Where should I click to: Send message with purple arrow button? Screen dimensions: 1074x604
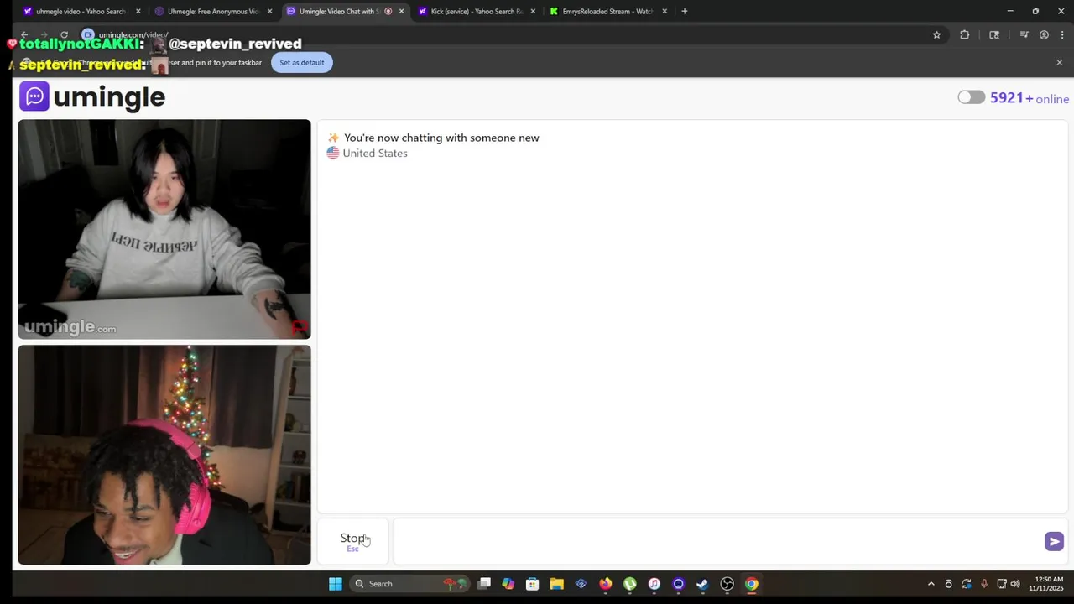tap(1054, 541)
